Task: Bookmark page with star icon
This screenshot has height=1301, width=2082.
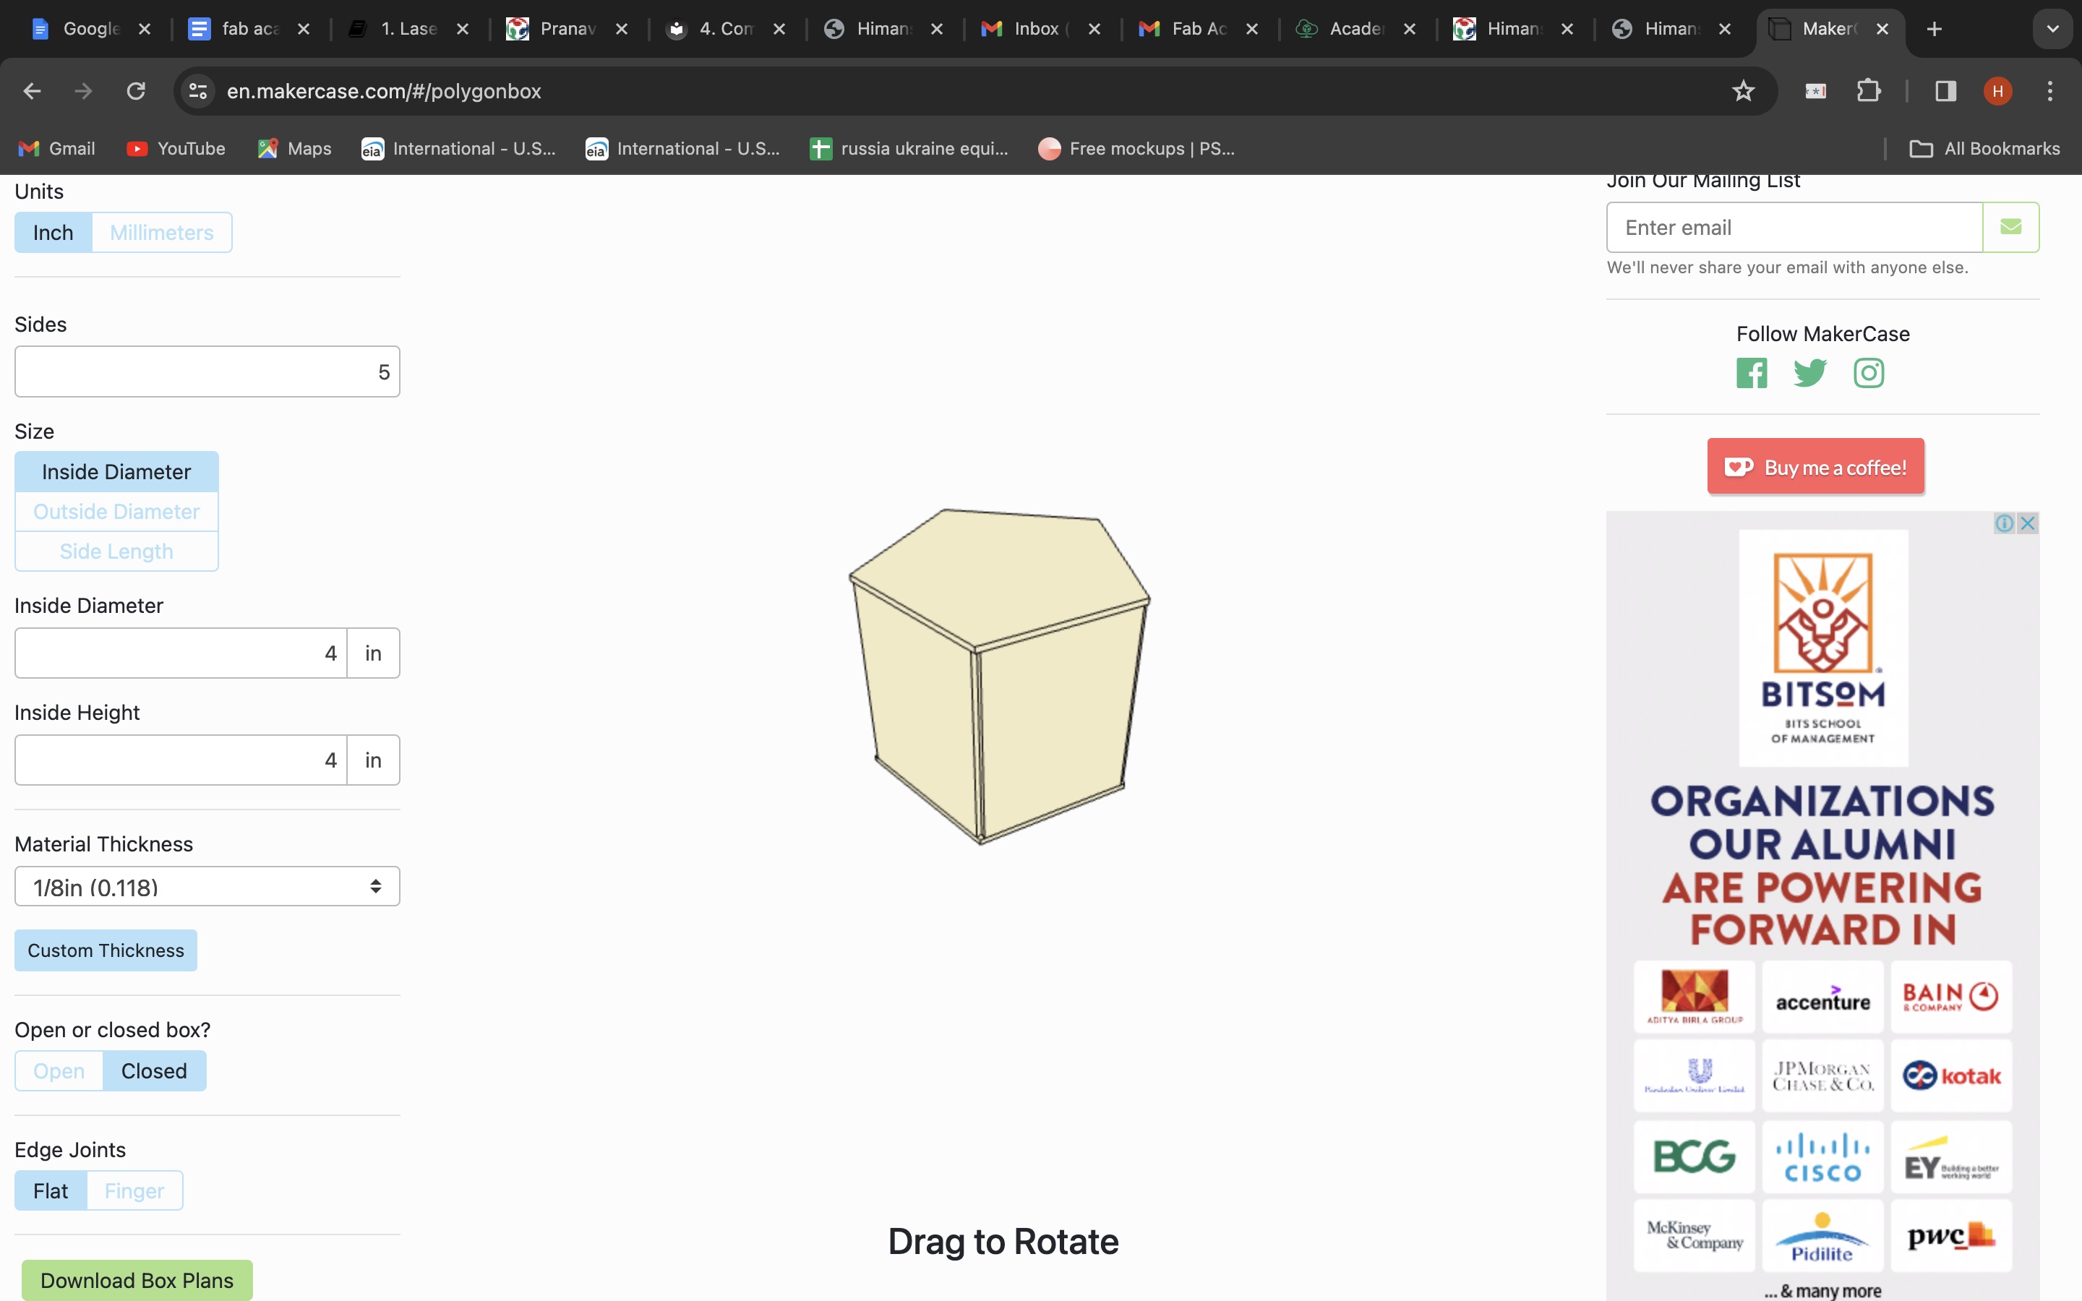Action: [x=1742, y=91]
